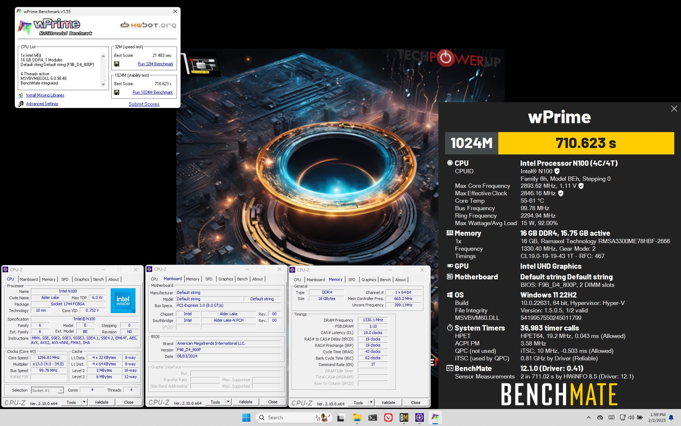The height and width of the screenshot is (426, 681).
Task: Click the Bus Specs PCI-Express 3.0 field
Action: click(228, 305)
